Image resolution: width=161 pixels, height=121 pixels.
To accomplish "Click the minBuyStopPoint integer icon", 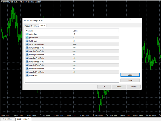I will click(27, 48).
